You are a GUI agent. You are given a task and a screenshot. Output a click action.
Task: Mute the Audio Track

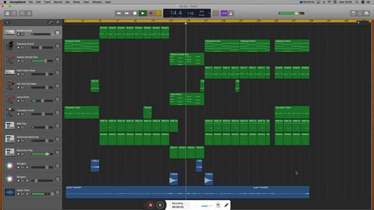coord(19,194)
